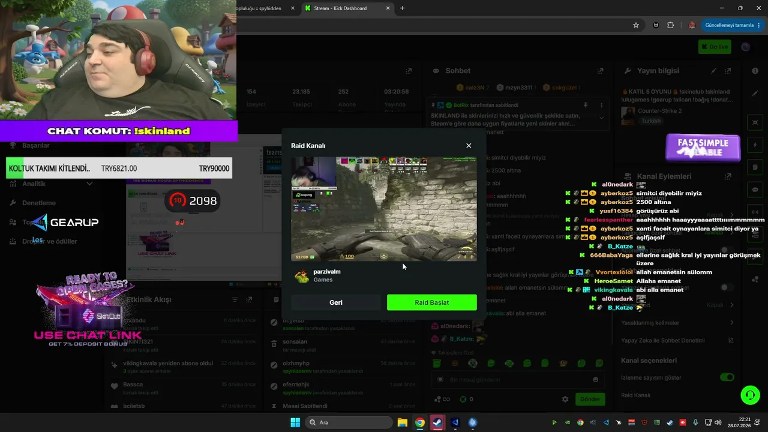Click the Turkish language tag
This screenshot has width=768, height=432.
(651, 121)
